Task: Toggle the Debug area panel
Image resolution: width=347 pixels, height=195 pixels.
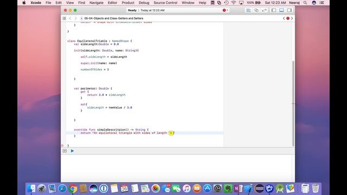Action: (281, 10)
